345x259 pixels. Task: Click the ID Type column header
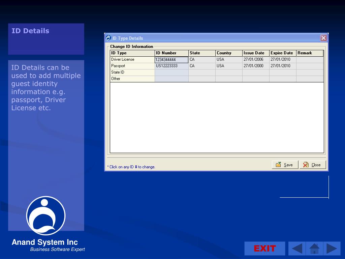[132, 53]
